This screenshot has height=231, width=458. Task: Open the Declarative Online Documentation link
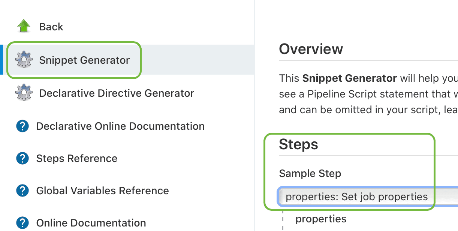(120, 126)
